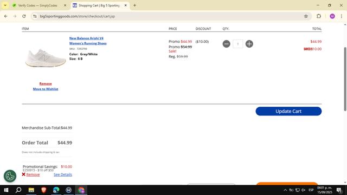Open the network status tray icon
The image size is (347, 195).
[x=298, y=190]
